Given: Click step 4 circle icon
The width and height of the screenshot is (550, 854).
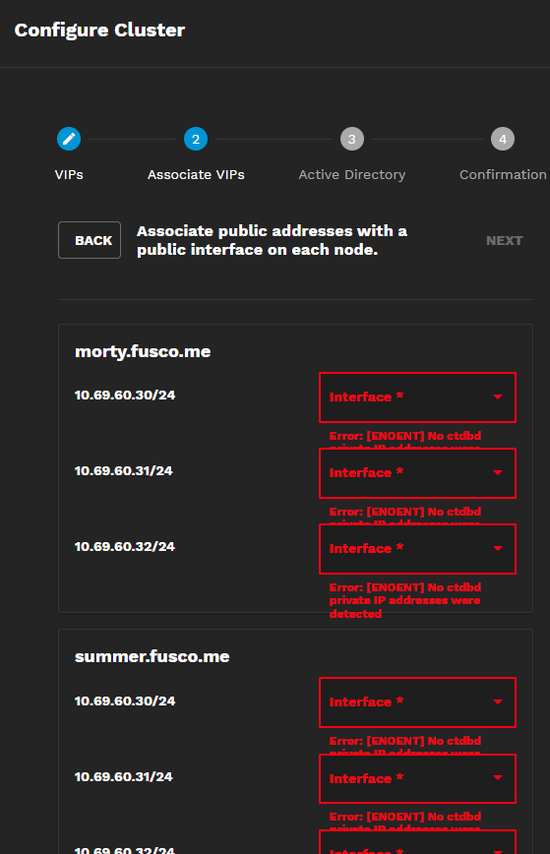Looking at the screenshot, I should pyautogui.click(x=503, y=139).
